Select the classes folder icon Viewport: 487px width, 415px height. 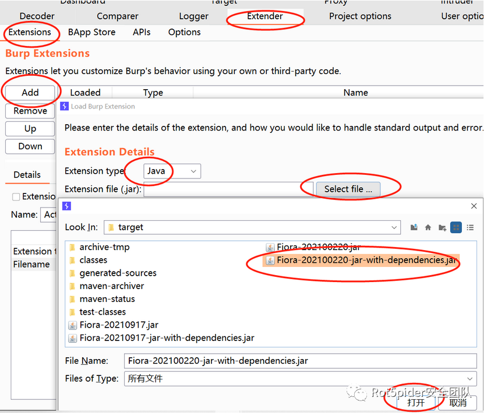point(72,261)
